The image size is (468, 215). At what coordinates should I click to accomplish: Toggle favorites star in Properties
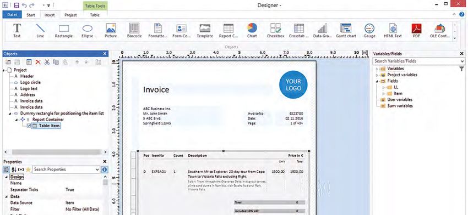coord(28,169)
